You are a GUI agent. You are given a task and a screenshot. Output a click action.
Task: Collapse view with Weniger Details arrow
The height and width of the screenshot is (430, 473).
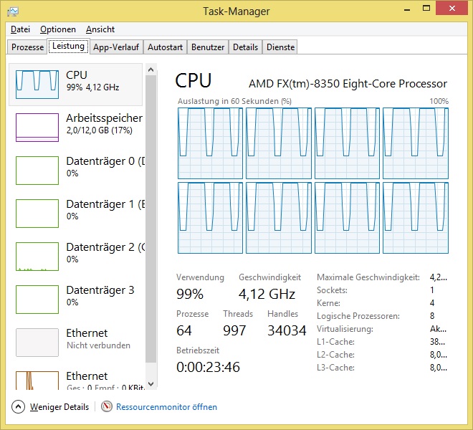pyautogui.click(x=19, y=407)
